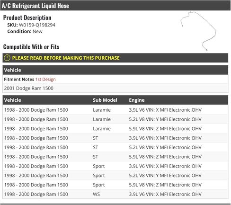The width and height of the screenshot is (231, 205).
Task: Select vehicle cell in Laramie 3.9L V6 row
Action: coord(36,110)
